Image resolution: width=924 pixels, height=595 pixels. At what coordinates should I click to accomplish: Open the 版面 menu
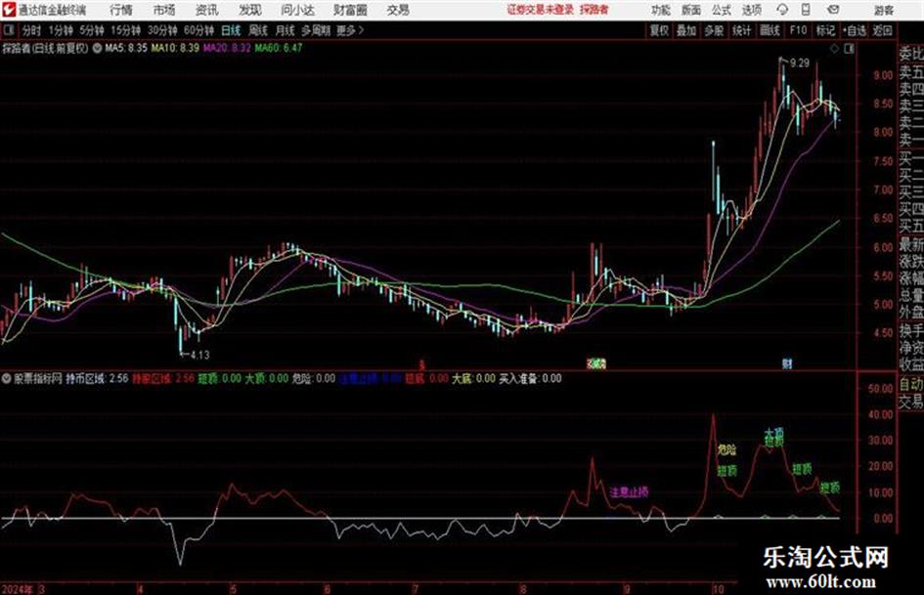[x=690, y=10]
